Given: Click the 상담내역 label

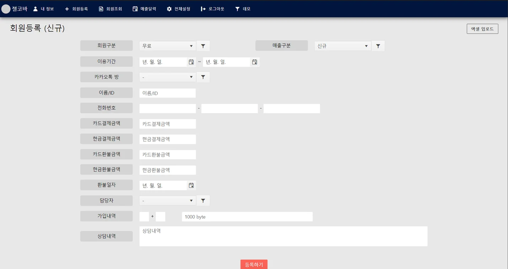Looking at the screenshot, I should (107, 236).
